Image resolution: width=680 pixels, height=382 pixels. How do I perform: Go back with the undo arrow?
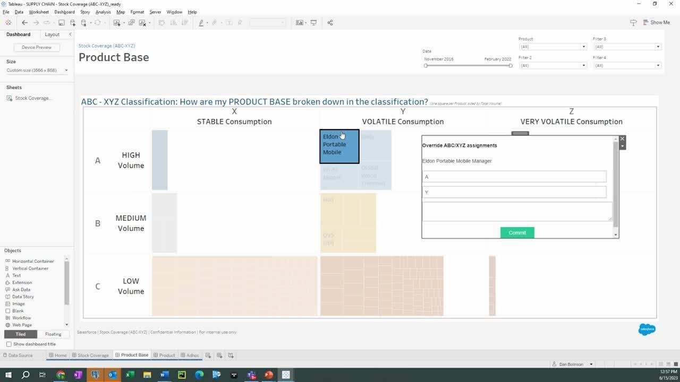pyautogui.click(x=24, y=22)
